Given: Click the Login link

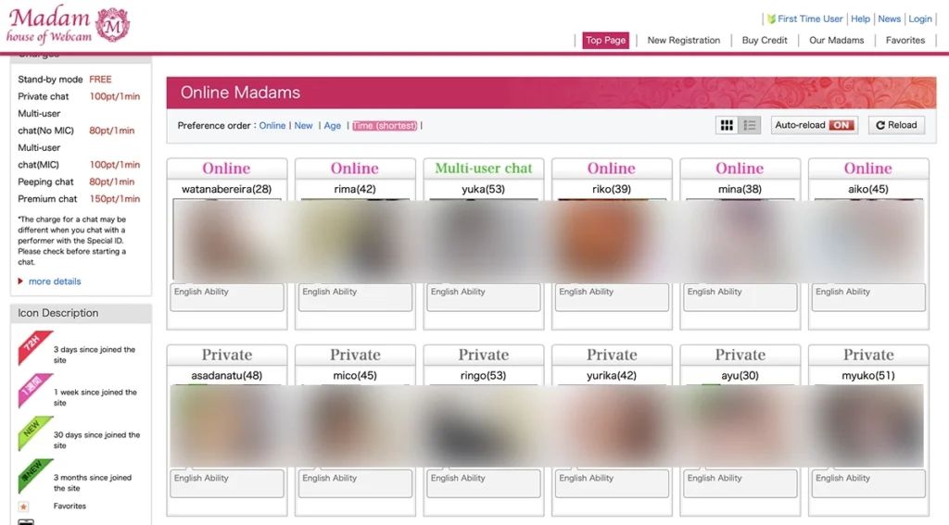Looking at the screenshot, I should pos(920,19).
